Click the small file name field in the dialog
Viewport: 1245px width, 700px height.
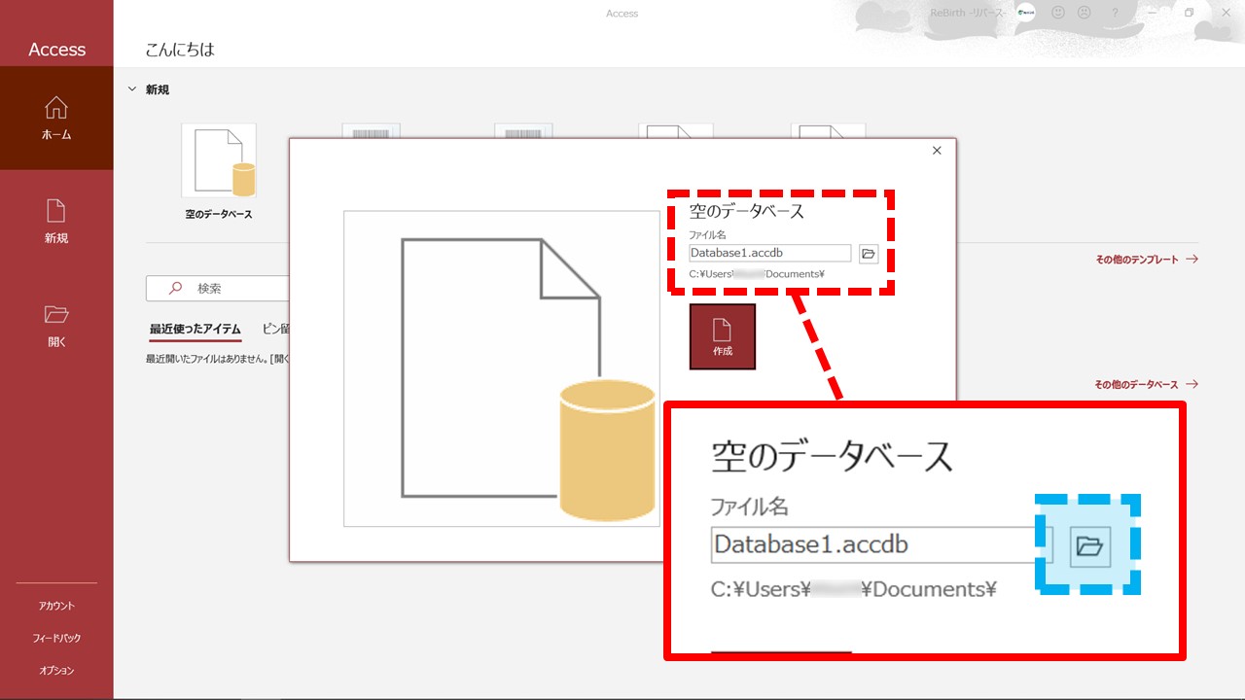pos(769,254)
